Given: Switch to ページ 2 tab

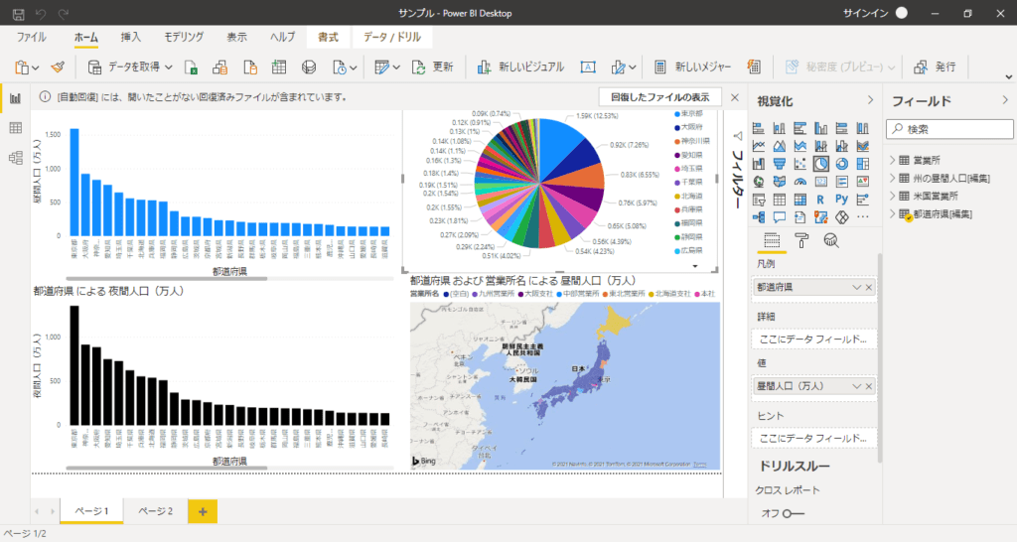Looking at the screenshot, I should click(156, 511).
